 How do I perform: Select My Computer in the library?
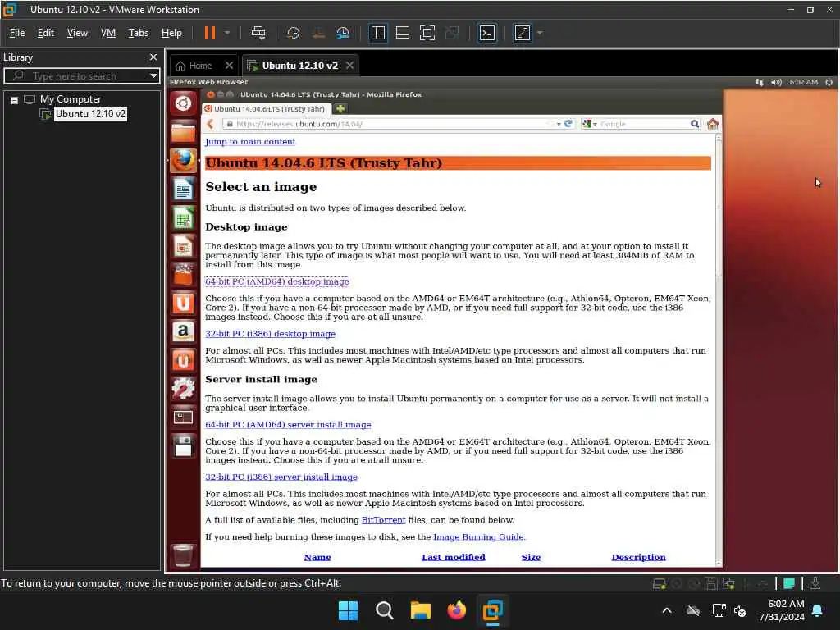pyautogui.click(x=71, y=99)
